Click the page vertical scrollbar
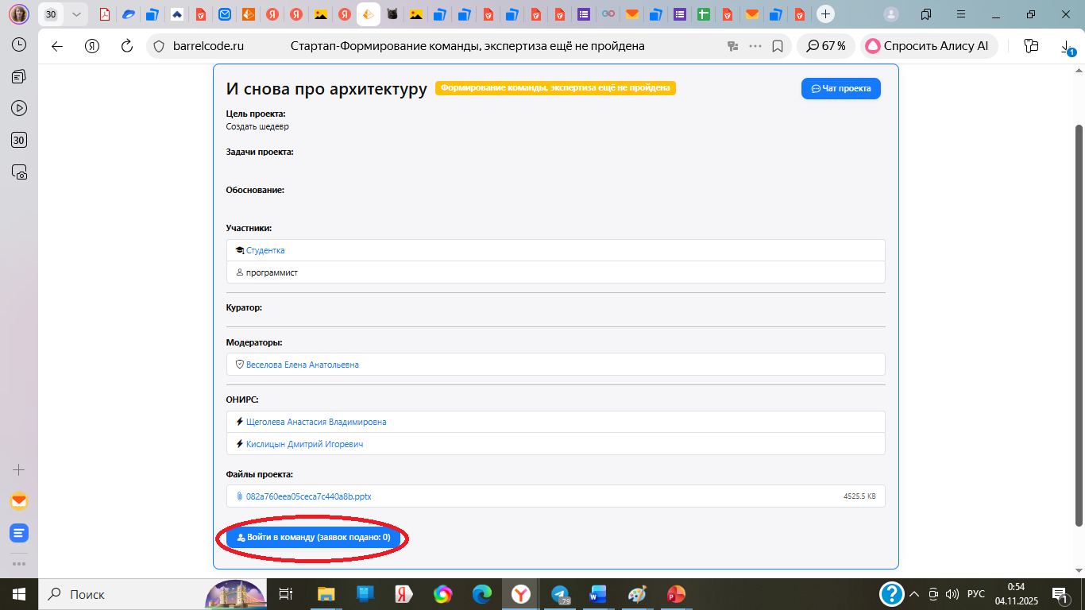Screen dimensions: 1085x610 [1079, 325]
